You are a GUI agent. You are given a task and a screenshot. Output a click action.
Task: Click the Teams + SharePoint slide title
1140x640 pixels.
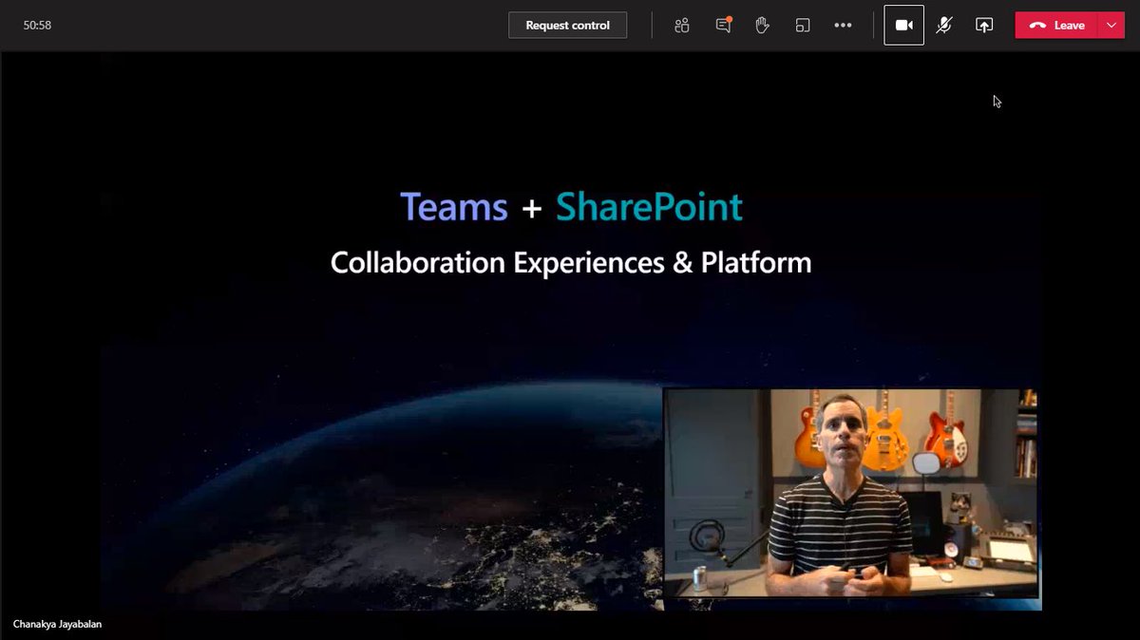click(x=571, y=207)
